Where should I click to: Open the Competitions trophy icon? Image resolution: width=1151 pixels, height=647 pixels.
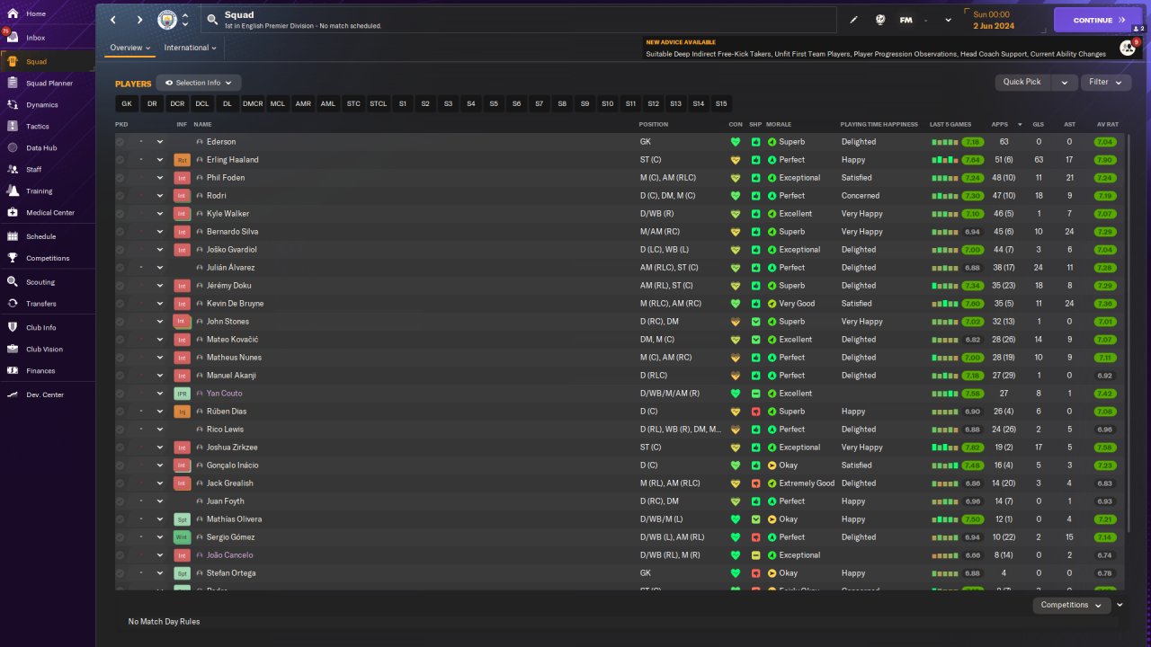coord(13,258)
